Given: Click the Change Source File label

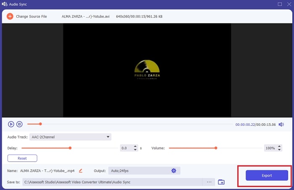Looking at the screenshot, I should pyautogui.click(x=31, y=16).
